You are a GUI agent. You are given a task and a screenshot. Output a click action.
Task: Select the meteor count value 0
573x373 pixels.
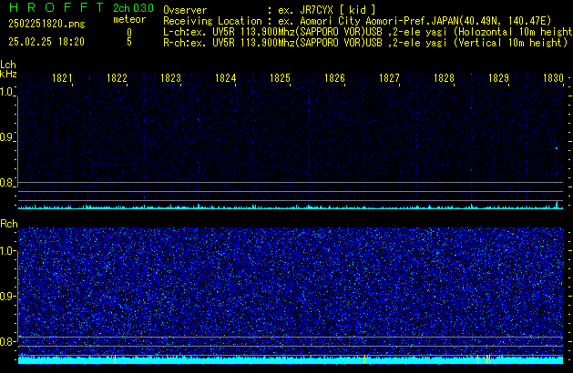click(129, 33)
